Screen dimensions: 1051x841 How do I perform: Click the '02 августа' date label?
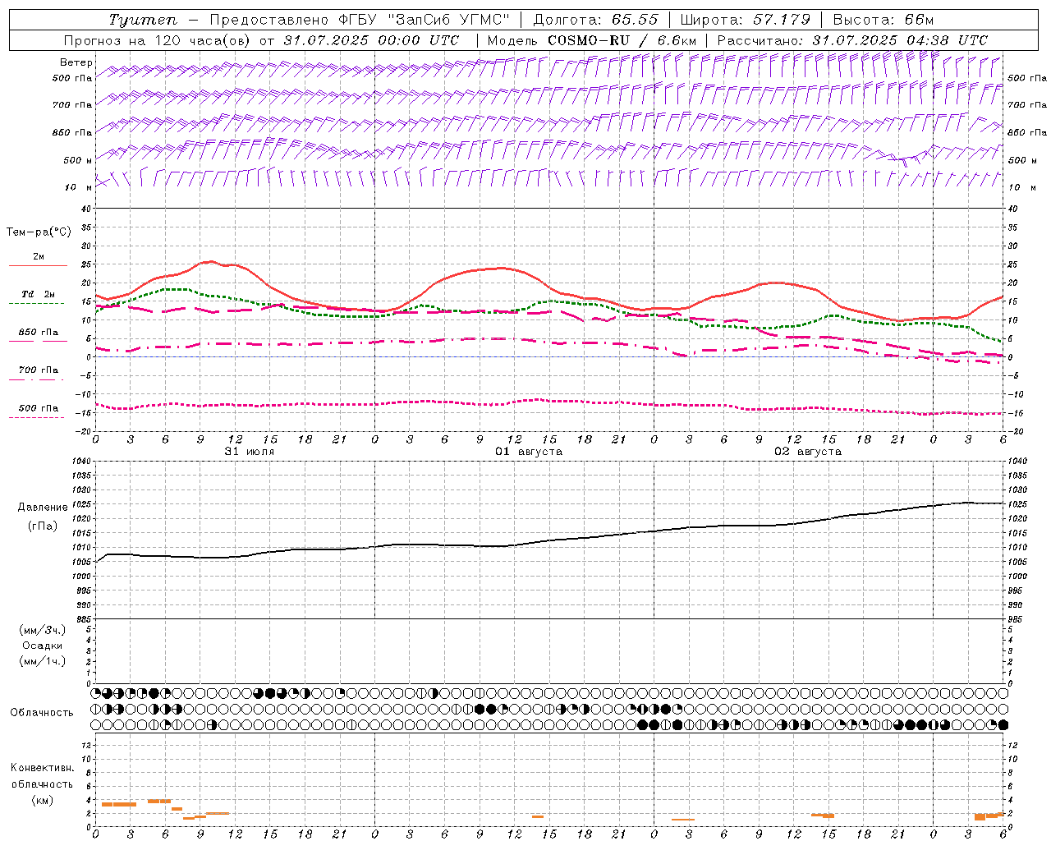[807, 451]
